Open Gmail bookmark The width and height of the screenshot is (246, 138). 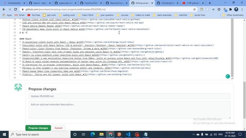(x=20, y=15)
